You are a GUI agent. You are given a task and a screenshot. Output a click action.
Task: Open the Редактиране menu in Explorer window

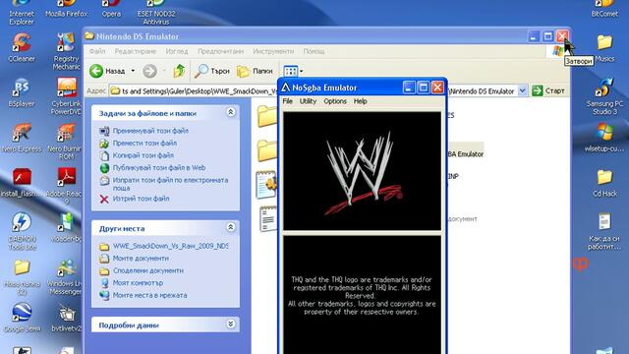136,51
